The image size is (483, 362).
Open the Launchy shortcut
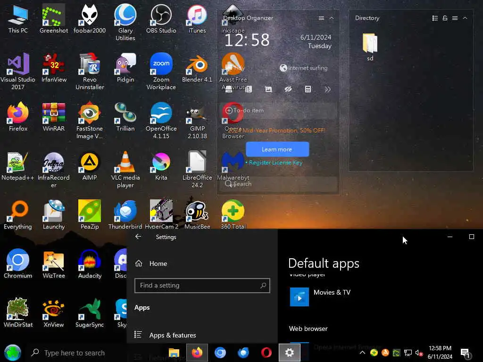(54, 214)
